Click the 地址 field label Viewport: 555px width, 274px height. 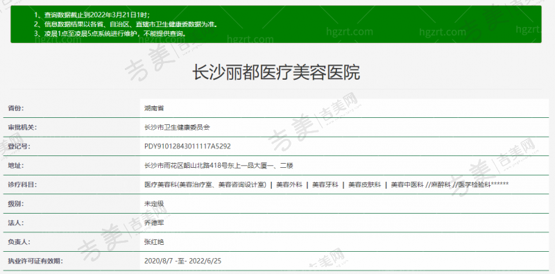[x=16, y=165]
